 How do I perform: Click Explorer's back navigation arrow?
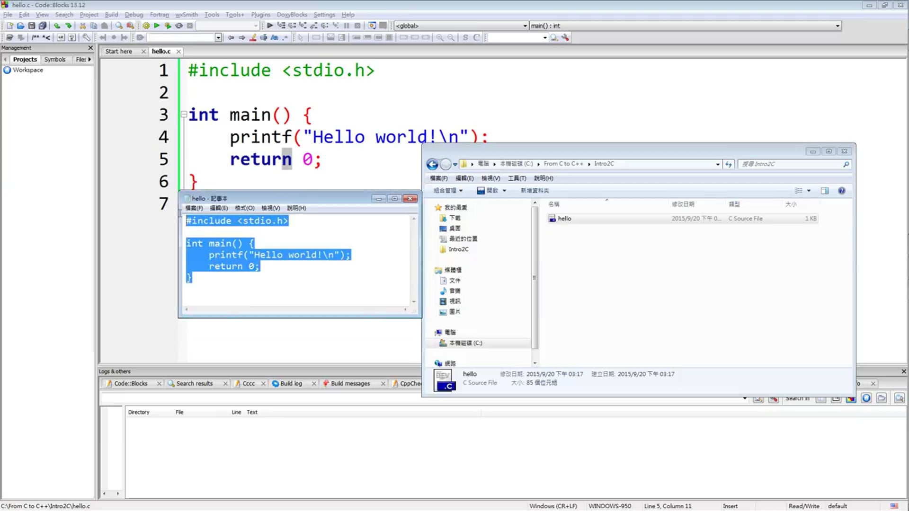pos(432,164)
